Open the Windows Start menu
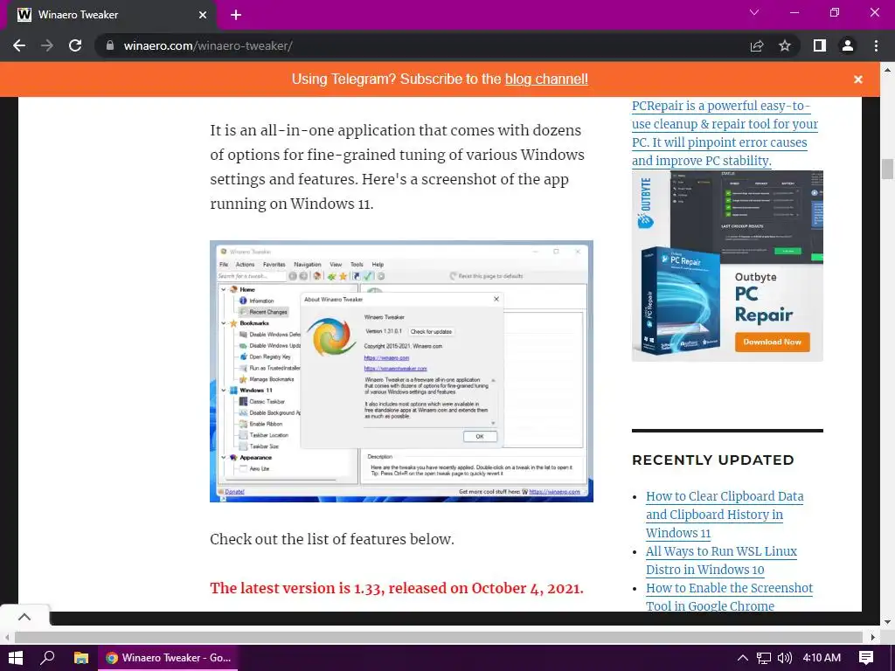The height and width of the screenshot is (671, 895). click(15, 658)
